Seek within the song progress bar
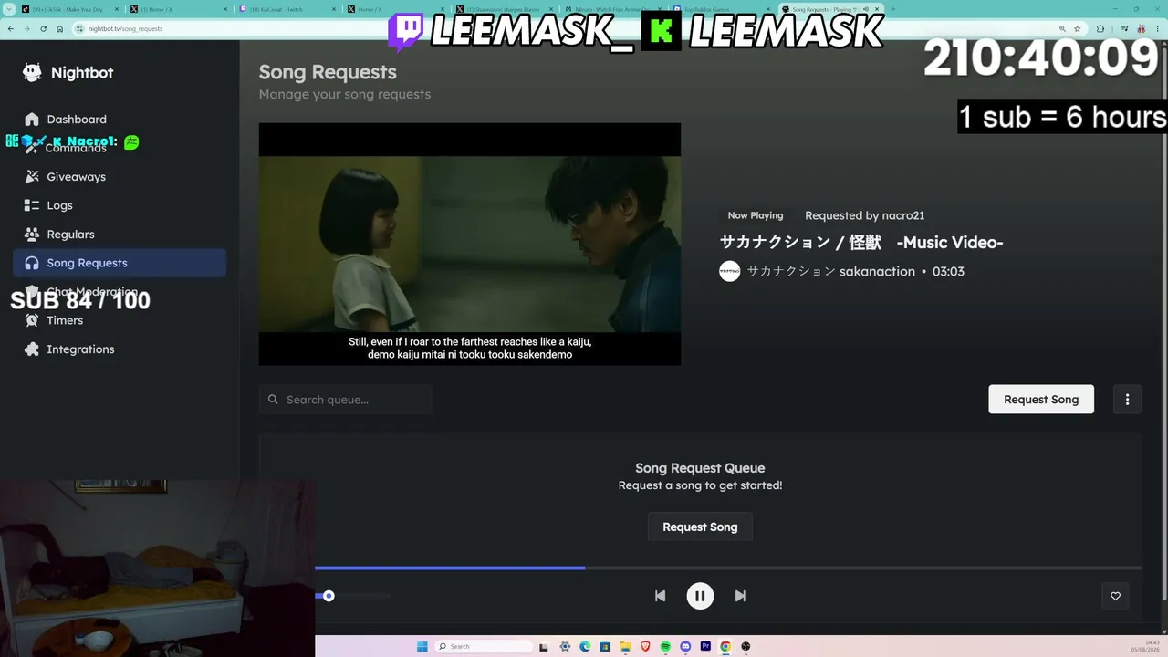The height and width of the screenshot is (657, 1168). click(728, 568)
